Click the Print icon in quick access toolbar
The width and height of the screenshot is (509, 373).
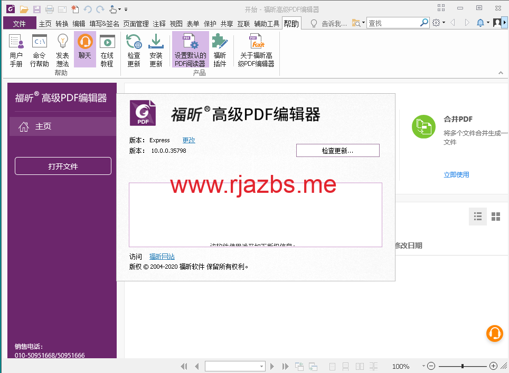(x=49, y=9)
